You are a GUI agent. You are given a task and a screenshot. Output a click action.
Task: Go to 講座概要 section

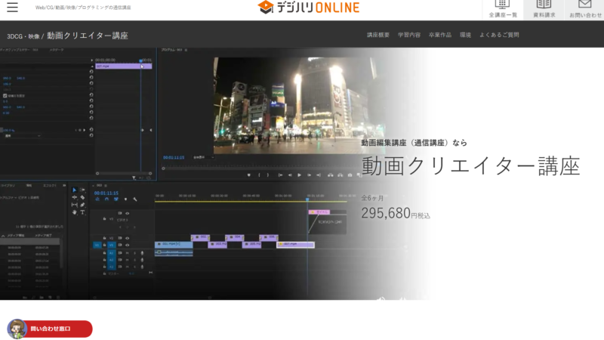pos(378,35)
